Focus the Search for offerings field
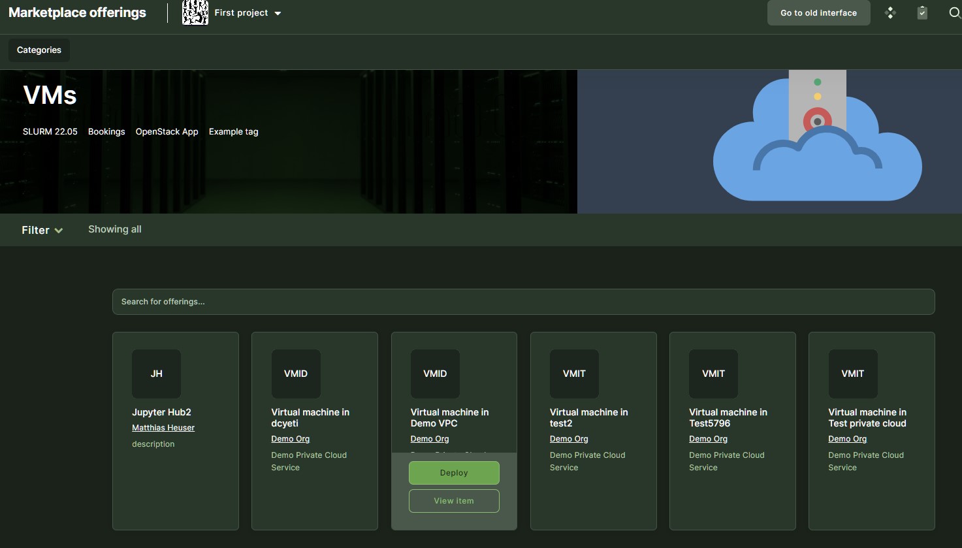Image resolution: width=962 pixels, height=548 pixels. (523, 302)
